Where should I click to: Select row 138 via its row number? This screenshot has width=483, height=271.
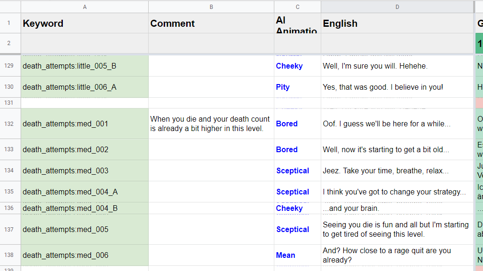9,256
